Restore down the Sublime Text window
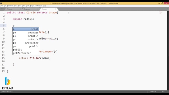Viewport: 169px width, 95px height. (x=162, y=3)
